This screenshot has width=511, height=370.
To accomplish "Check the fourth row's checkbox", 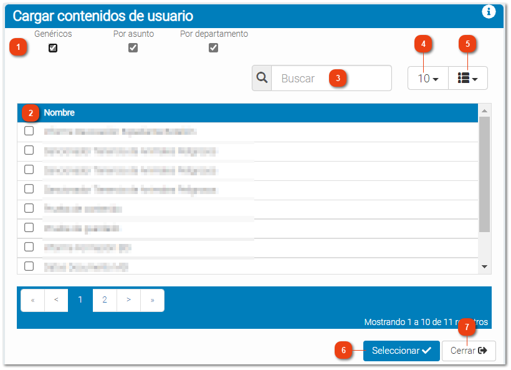I will (x=29, y=188).
